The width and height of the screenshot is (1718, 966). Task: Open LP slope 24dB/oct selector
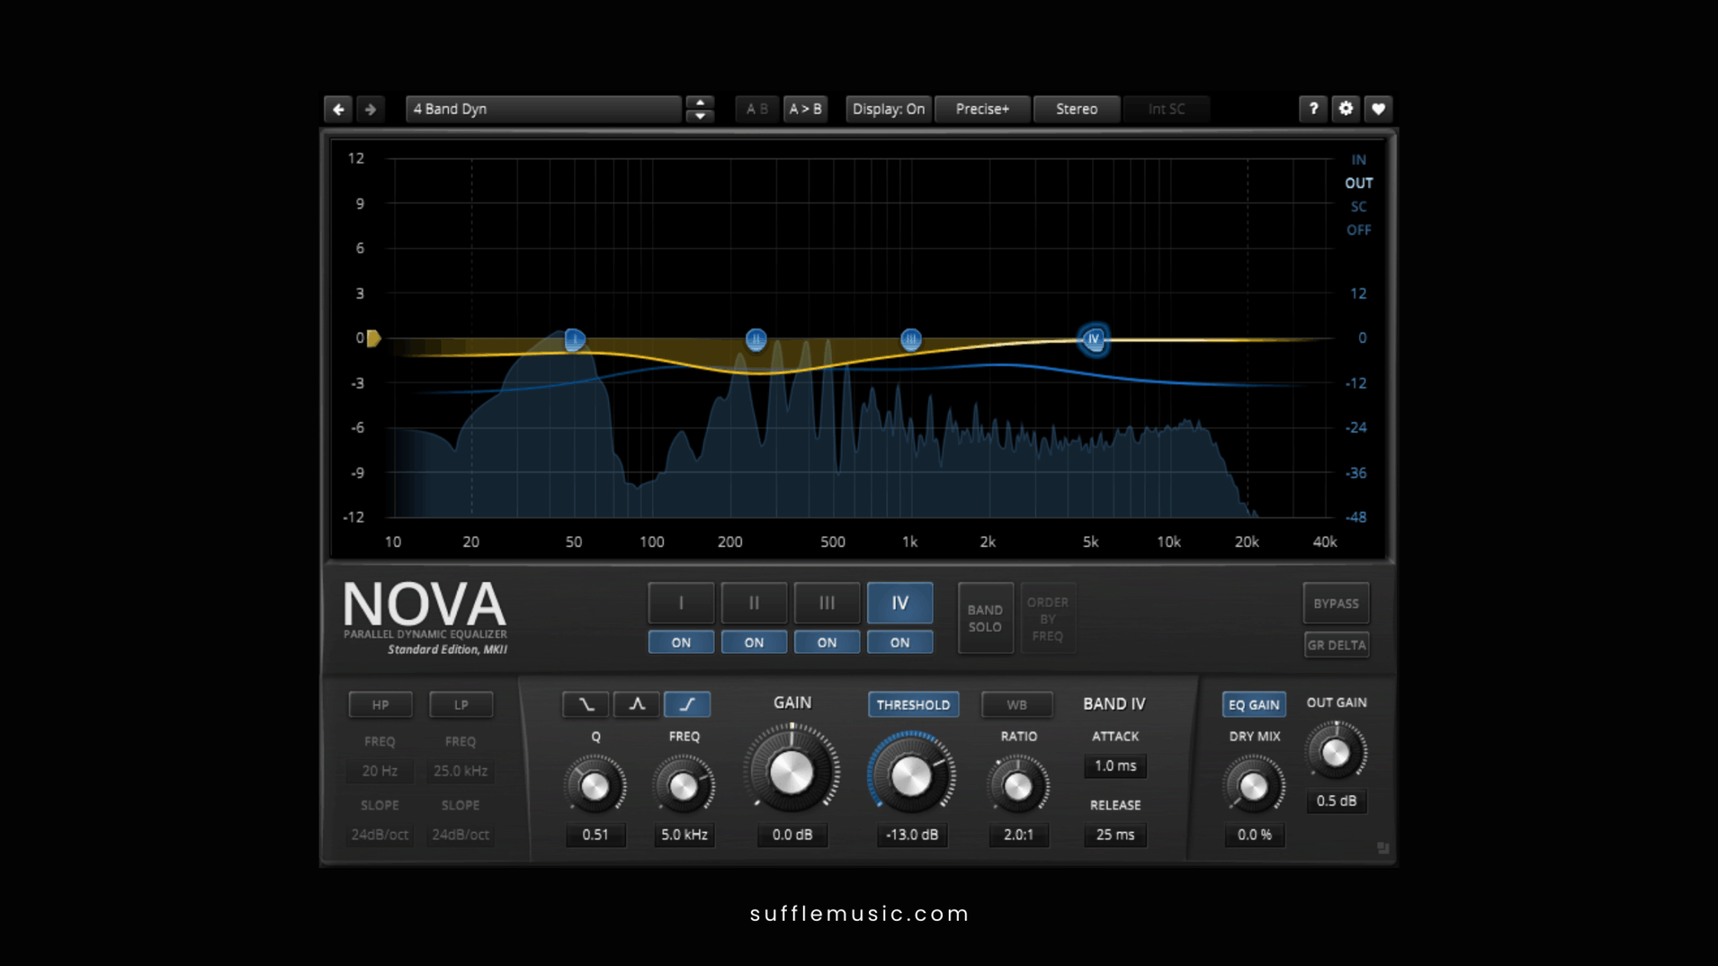coord(461,834)
